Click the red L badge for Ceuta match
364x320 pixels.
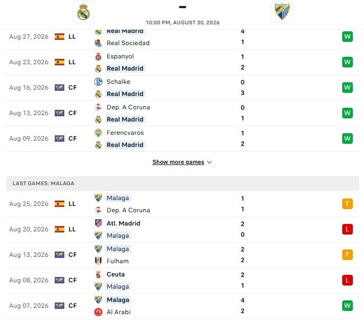348,280
